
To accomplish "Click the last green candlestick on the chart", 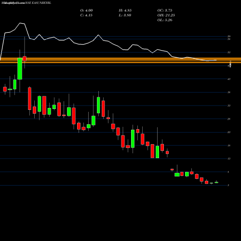I will click(216, 182).
